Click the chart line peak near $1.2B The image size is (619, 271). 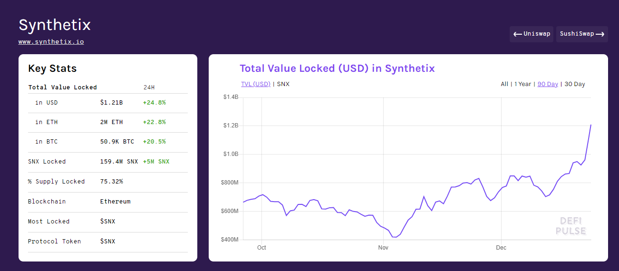coord(590,125)
